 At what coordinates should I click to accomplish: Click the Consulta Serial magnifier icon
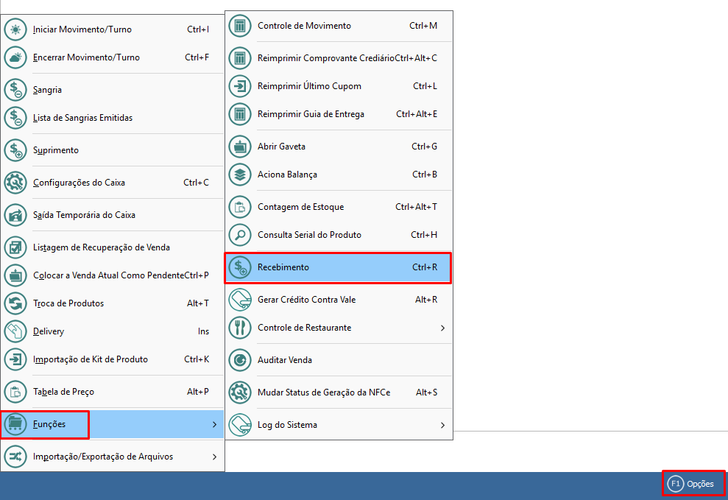(240, 235)
